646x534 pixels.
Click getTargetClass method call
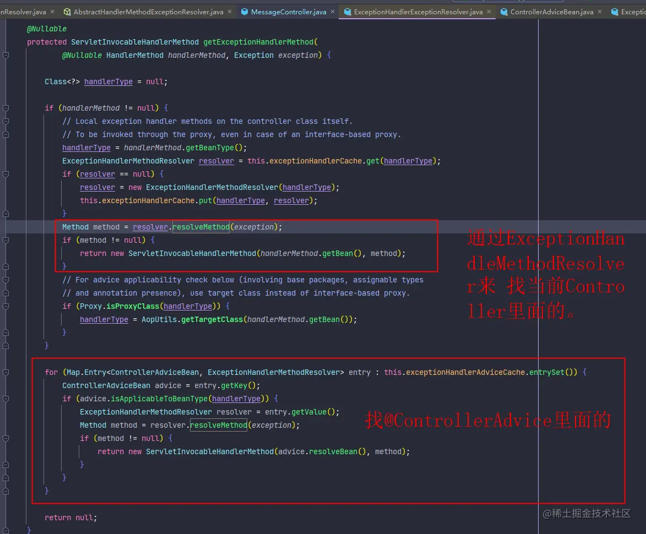212,319
